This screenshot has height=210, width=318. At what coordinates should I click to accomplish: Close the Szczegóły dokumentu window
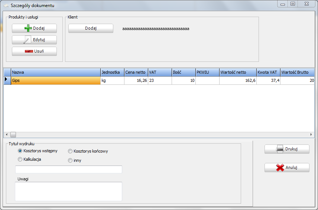coord(306,4)
